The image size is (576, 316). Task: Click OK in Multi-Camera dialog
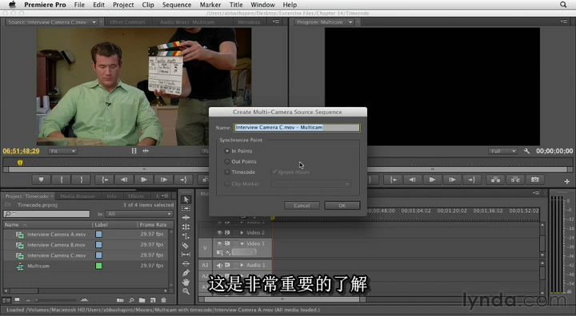342,205
